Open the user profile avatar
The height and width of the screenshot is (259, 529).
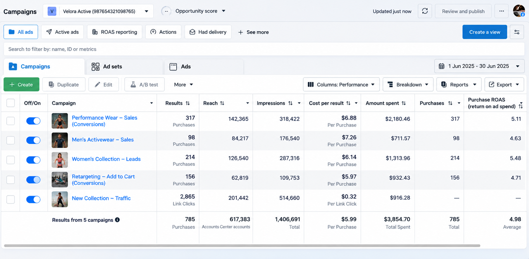[x=519, y=11]
